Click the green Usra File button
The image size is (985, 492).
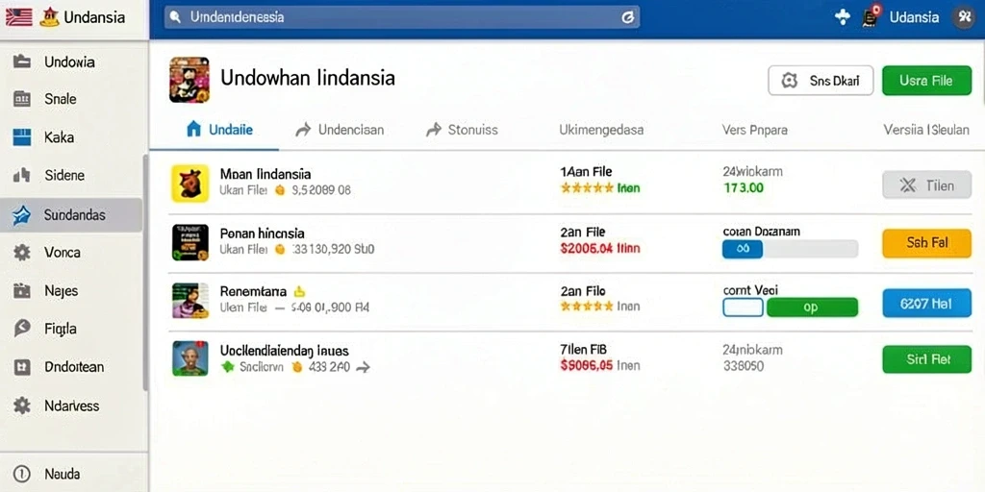coord(926,81)
